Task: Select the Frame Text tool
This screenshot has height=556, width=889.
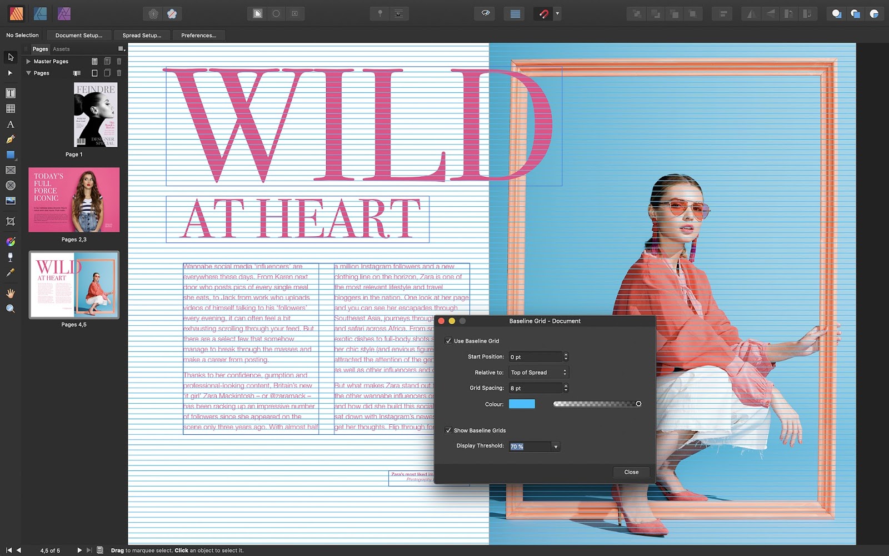Action: [x=11, y=93]
